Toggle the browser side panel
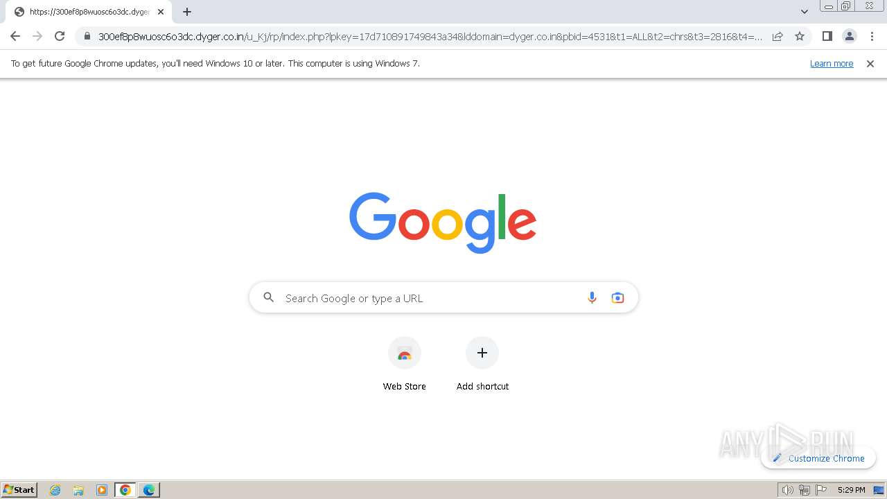This screenshot has width=887, height=499. (x=827, y=36)
